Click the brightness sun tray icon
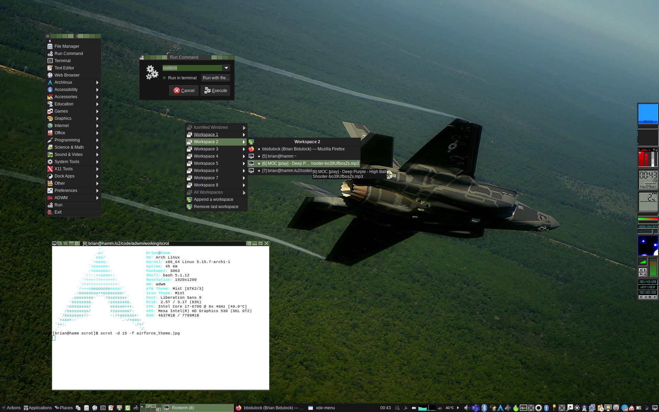This screenshot has width=659, height=412. click(577, 408)
